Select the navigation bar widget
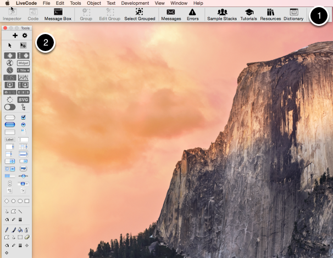This screenshot has height=258, width=333. (10, 92)
